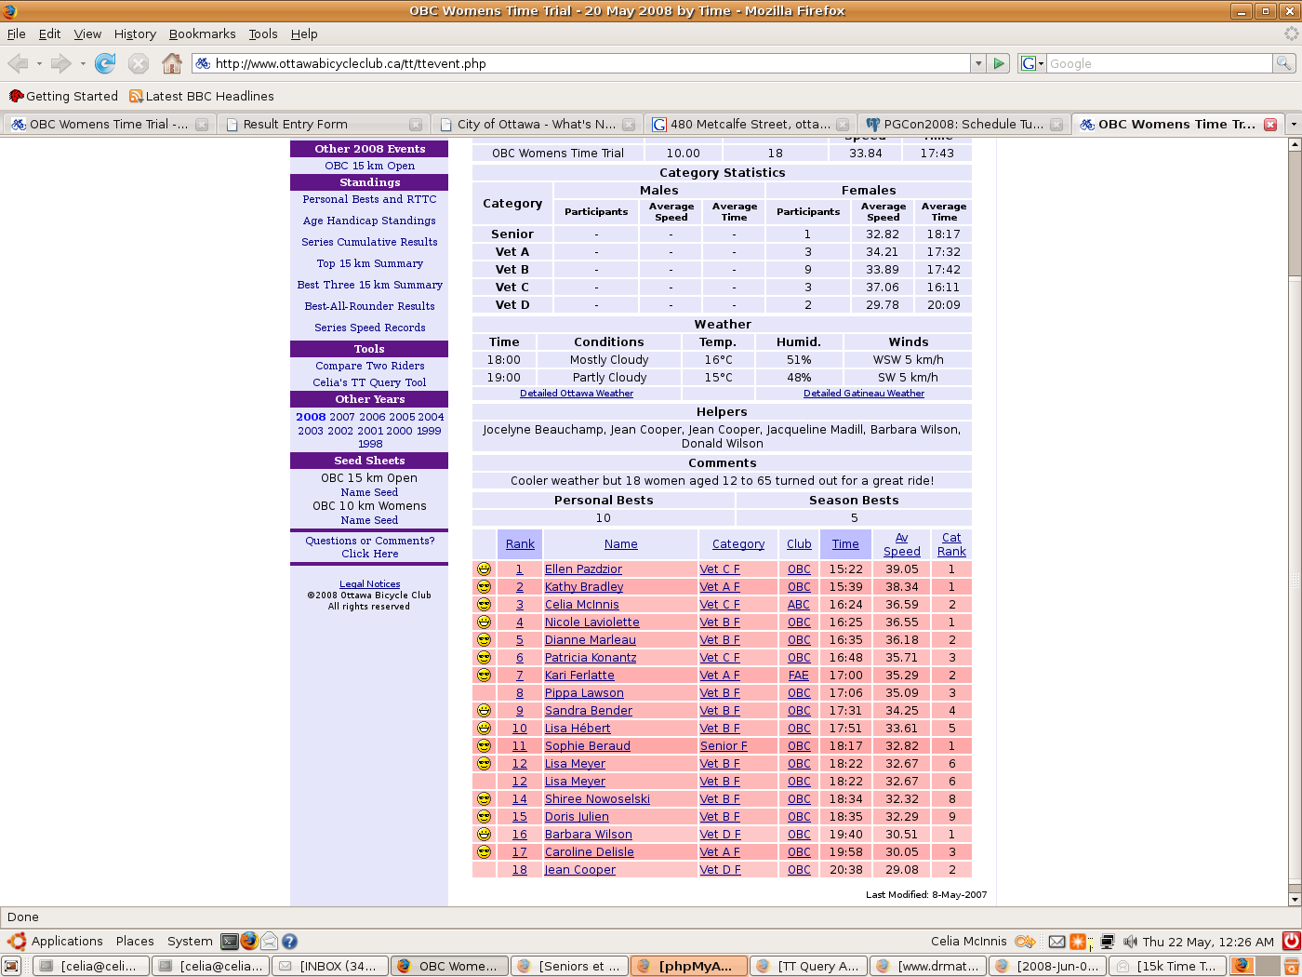
Task: Open the panel Help icon
Action: (x=289, y=942)
